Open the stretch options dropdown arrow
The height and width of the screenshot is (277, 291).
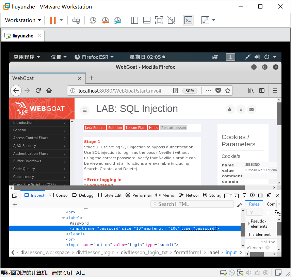coord(214,20)
